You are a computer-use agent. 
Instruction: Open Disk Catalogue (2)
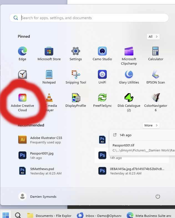tap(129, 103)
